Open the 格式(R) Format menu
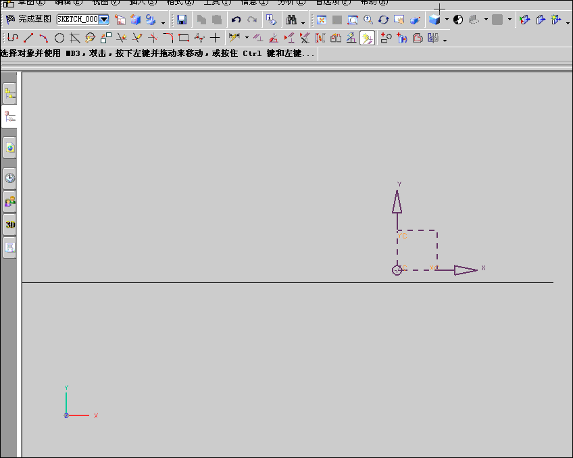The height and width of the screenshot is (458, 573). 180,2
